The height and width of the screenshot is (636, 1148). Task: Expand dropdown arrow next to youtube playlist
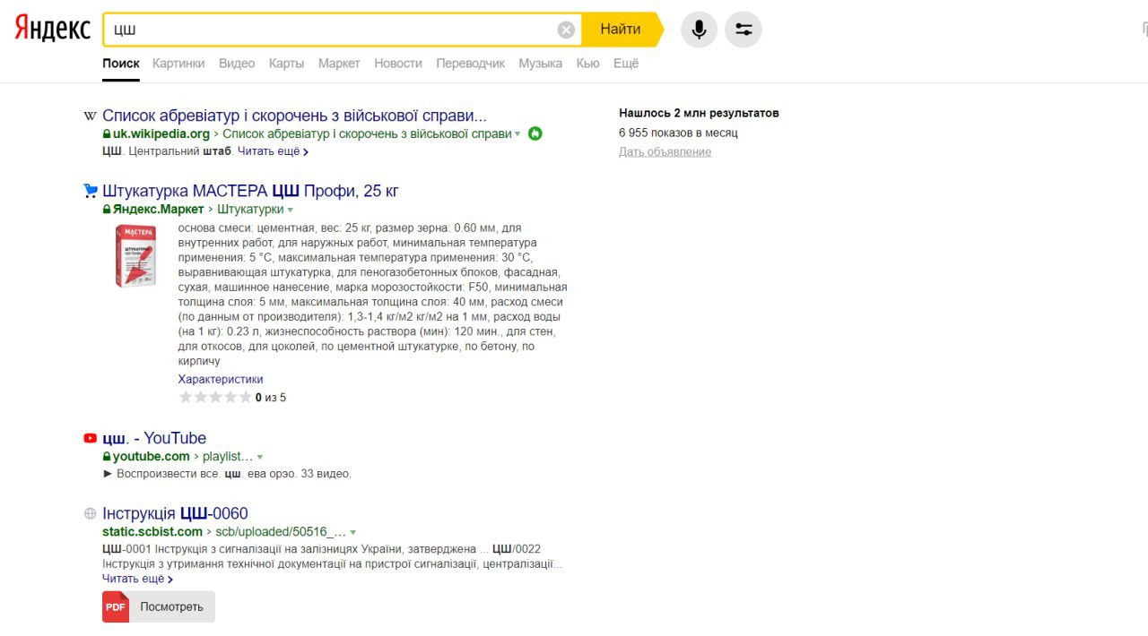click(x=260, y=457)
